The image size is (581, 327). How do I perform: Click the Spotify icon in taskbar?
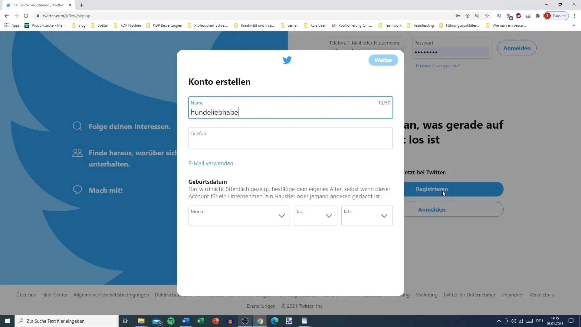pyautogui.click(x=171, y=321)
